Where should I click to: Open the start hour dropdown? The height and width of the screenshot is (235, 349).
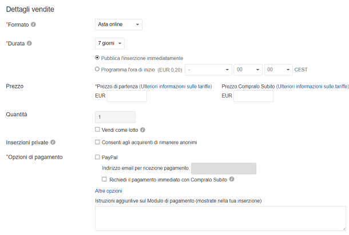coord(248,70)
